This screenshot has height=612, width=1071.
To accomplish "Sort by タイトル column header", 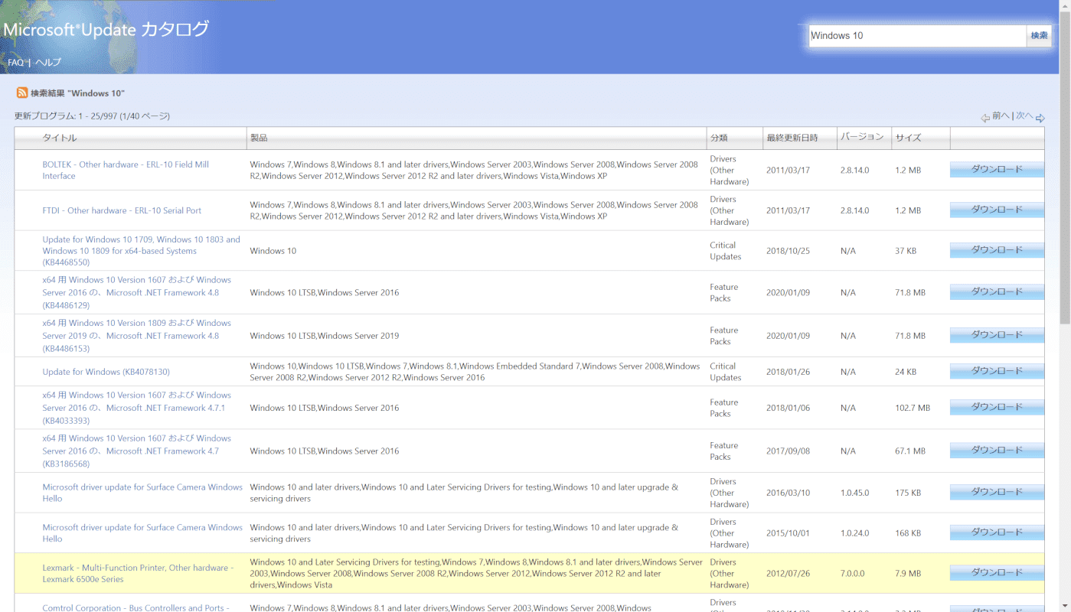I will 60,138.
